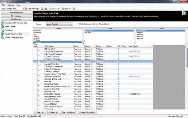This screenshot has height=118, width=188.
Task: Click the Sync All toolbar button
Action: point(66,9)
